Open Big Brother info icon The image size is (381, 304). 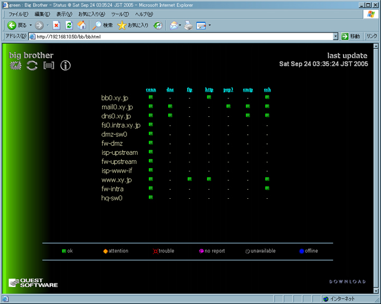(66, 66)
